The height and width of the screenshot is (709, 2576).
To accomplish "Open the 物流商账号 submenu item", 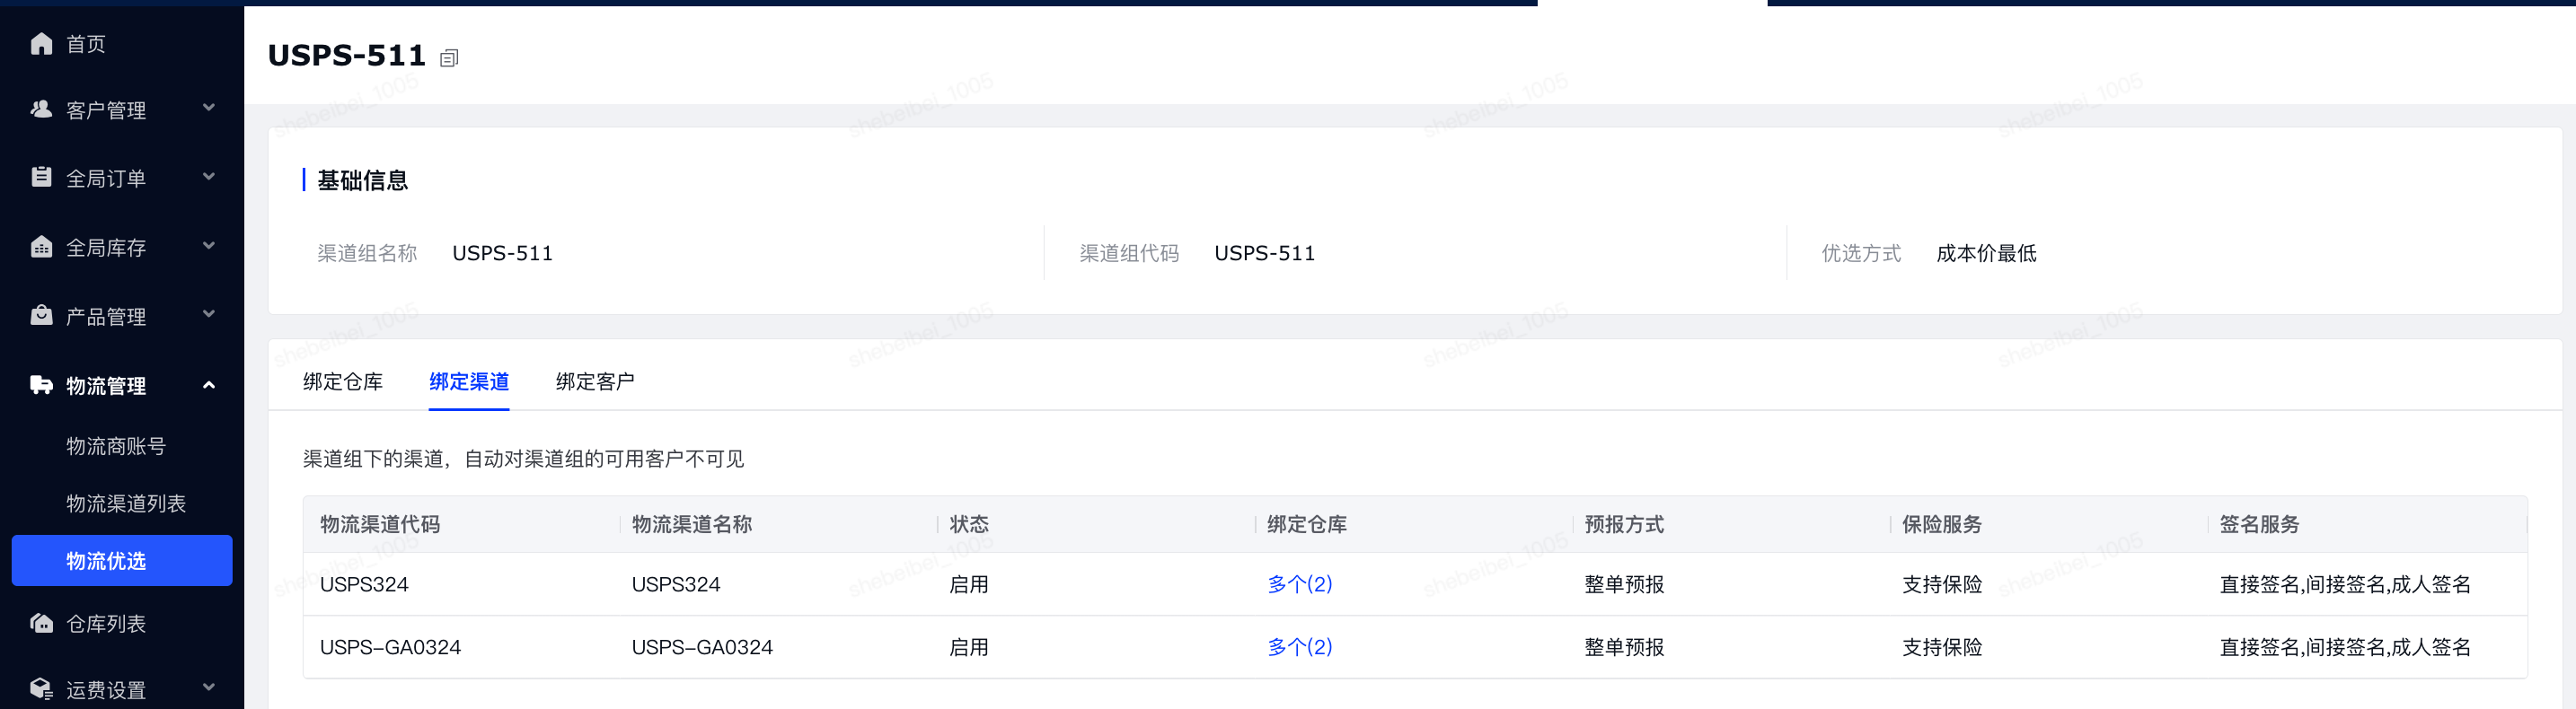I will [x=116, y=446].
